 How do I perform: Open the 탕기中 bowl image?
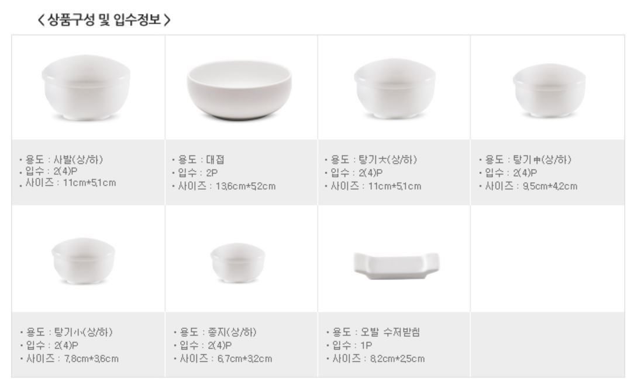(549, 88)
